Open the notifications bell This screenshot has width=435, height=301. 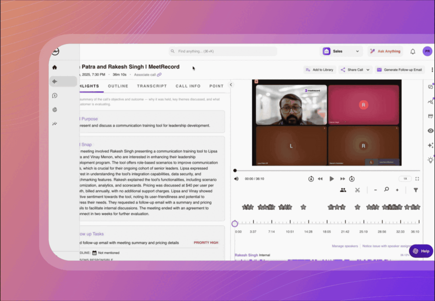pos(413,52)
